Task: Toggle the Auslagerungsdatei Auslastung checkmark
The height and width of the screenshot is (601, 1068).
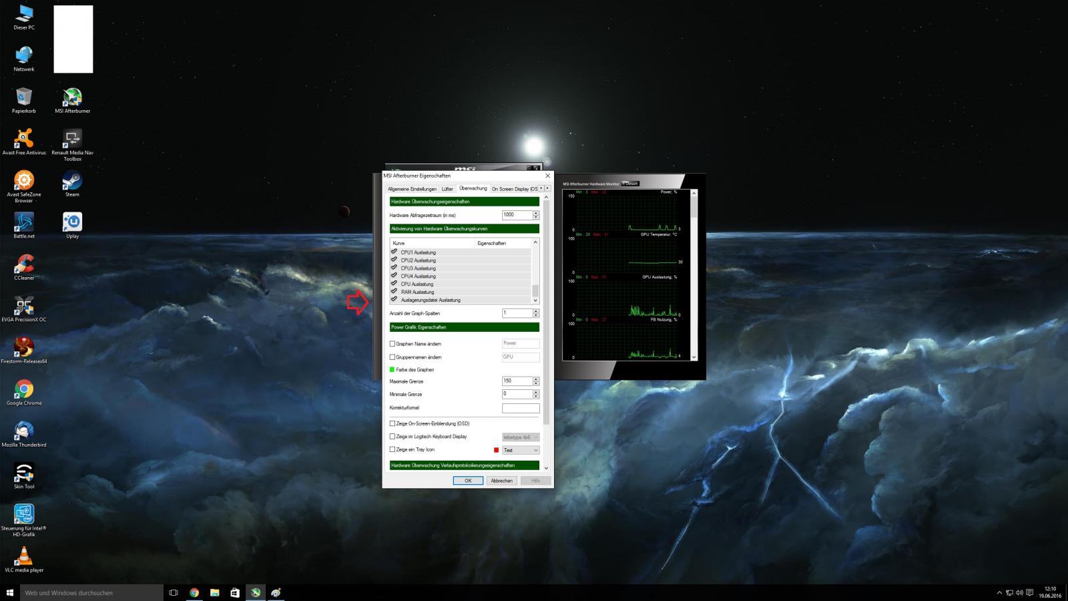Action: [394, 299]
